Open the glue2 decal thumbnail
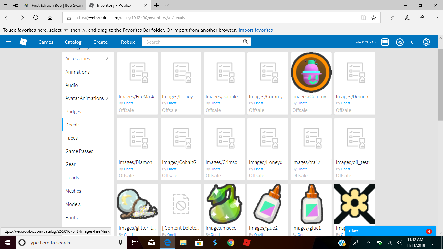This screenshot has width=443, height=249. pos(268,204)
